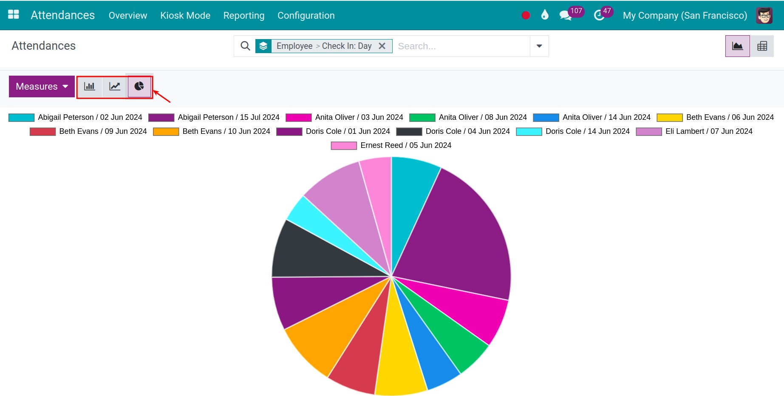Open the Overview menu

click(x=128, y=15)
